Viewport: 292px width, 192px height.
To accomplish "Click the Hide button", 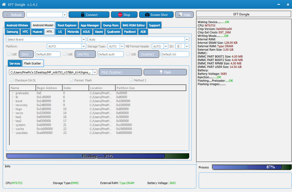I will [184, 15].
